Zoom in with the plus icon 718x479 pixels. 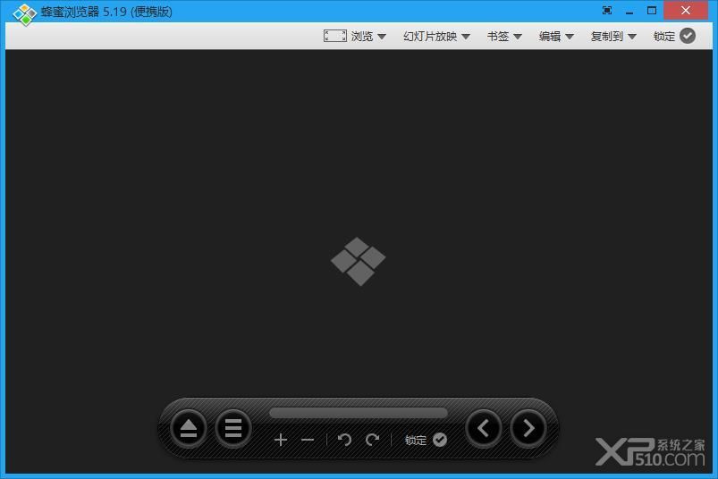(x=281, y=440)
